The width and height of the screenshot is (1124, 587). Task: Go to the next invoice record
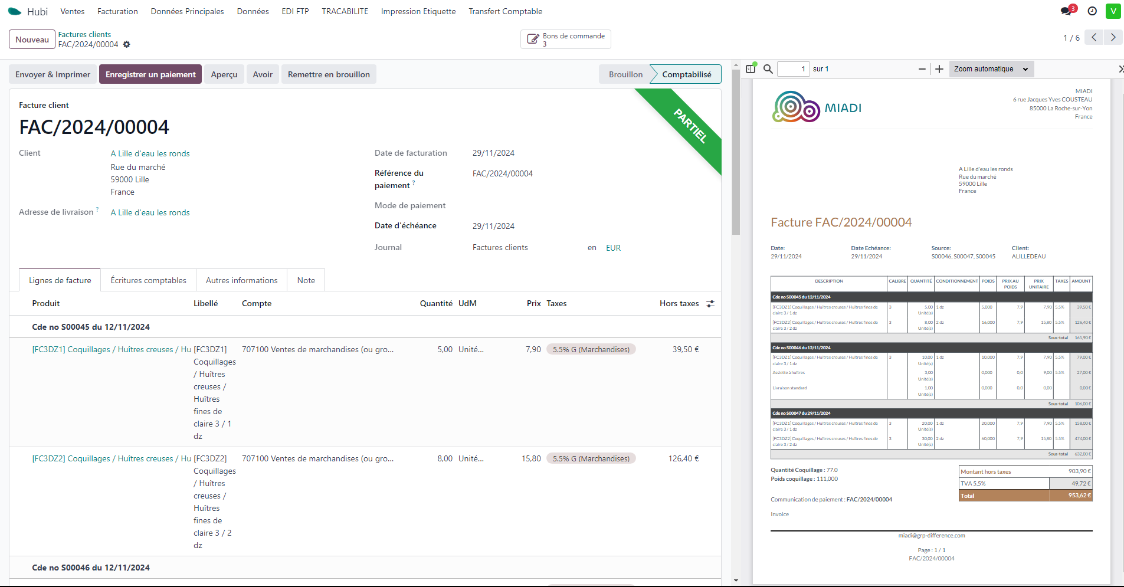click(1113, 38)
